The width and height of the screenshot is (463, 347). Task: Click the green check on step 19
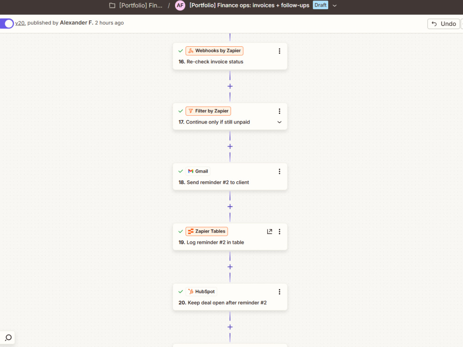point(181,232)
